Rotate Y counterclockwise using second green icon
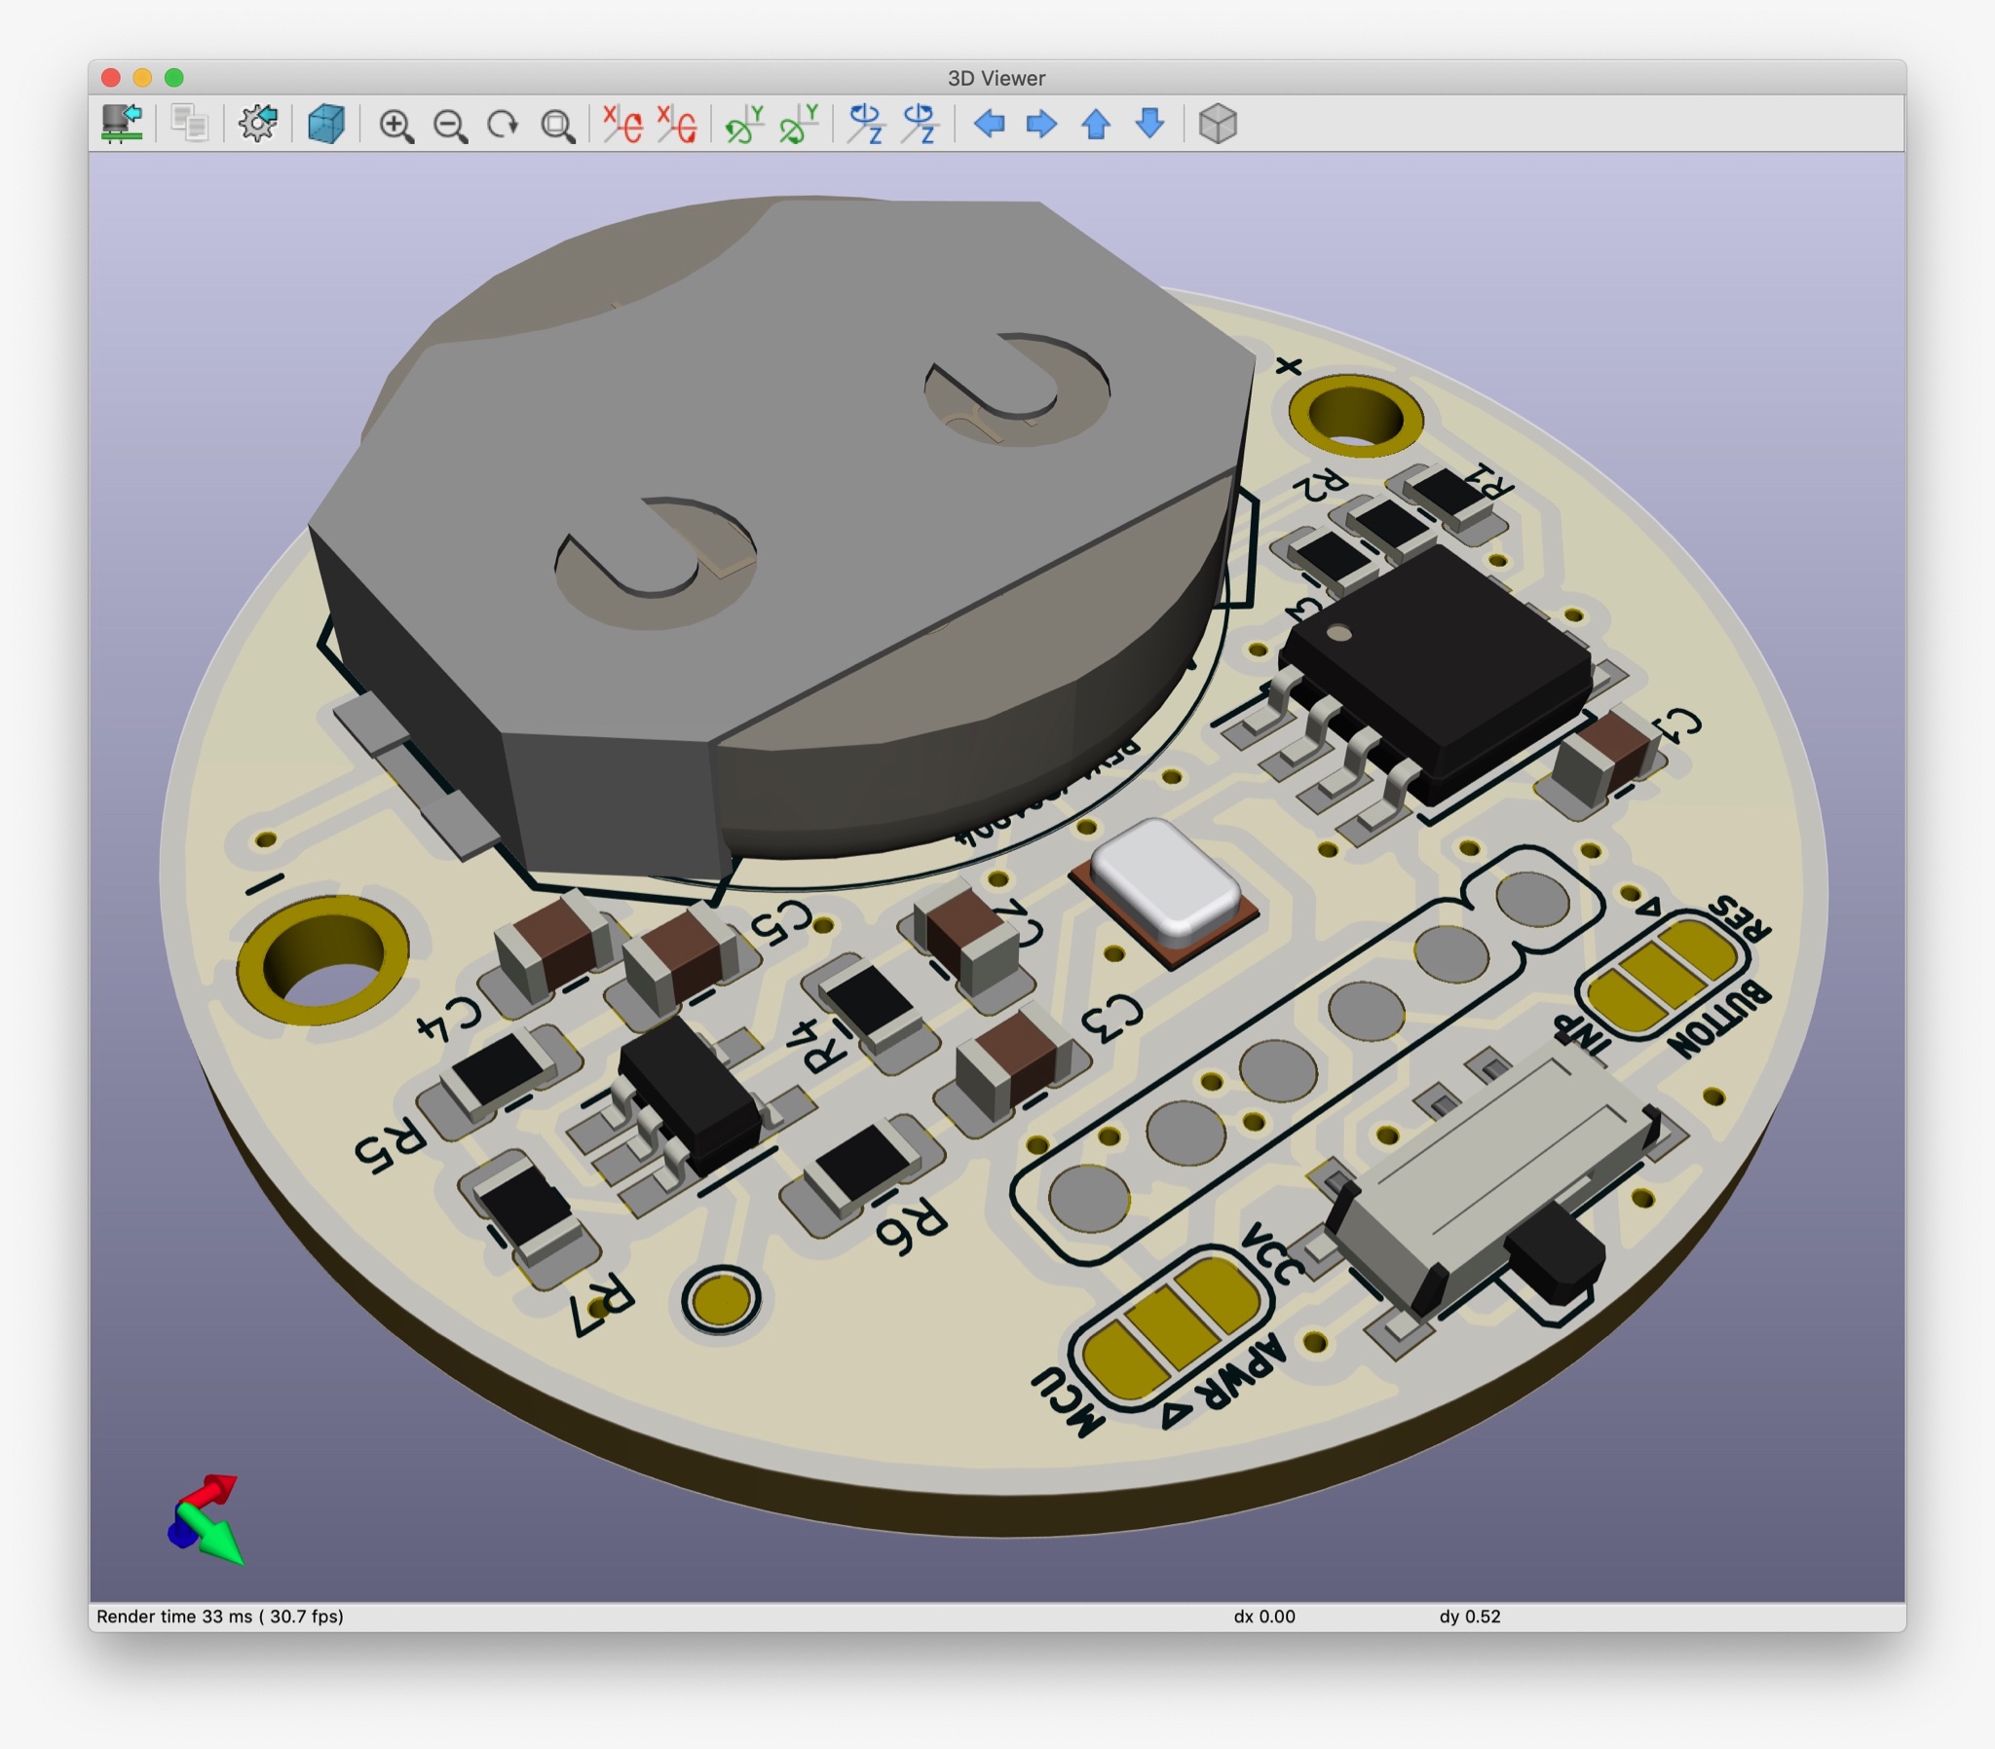The height and width of the screenshot is (1749, 1995). (799, 124)
